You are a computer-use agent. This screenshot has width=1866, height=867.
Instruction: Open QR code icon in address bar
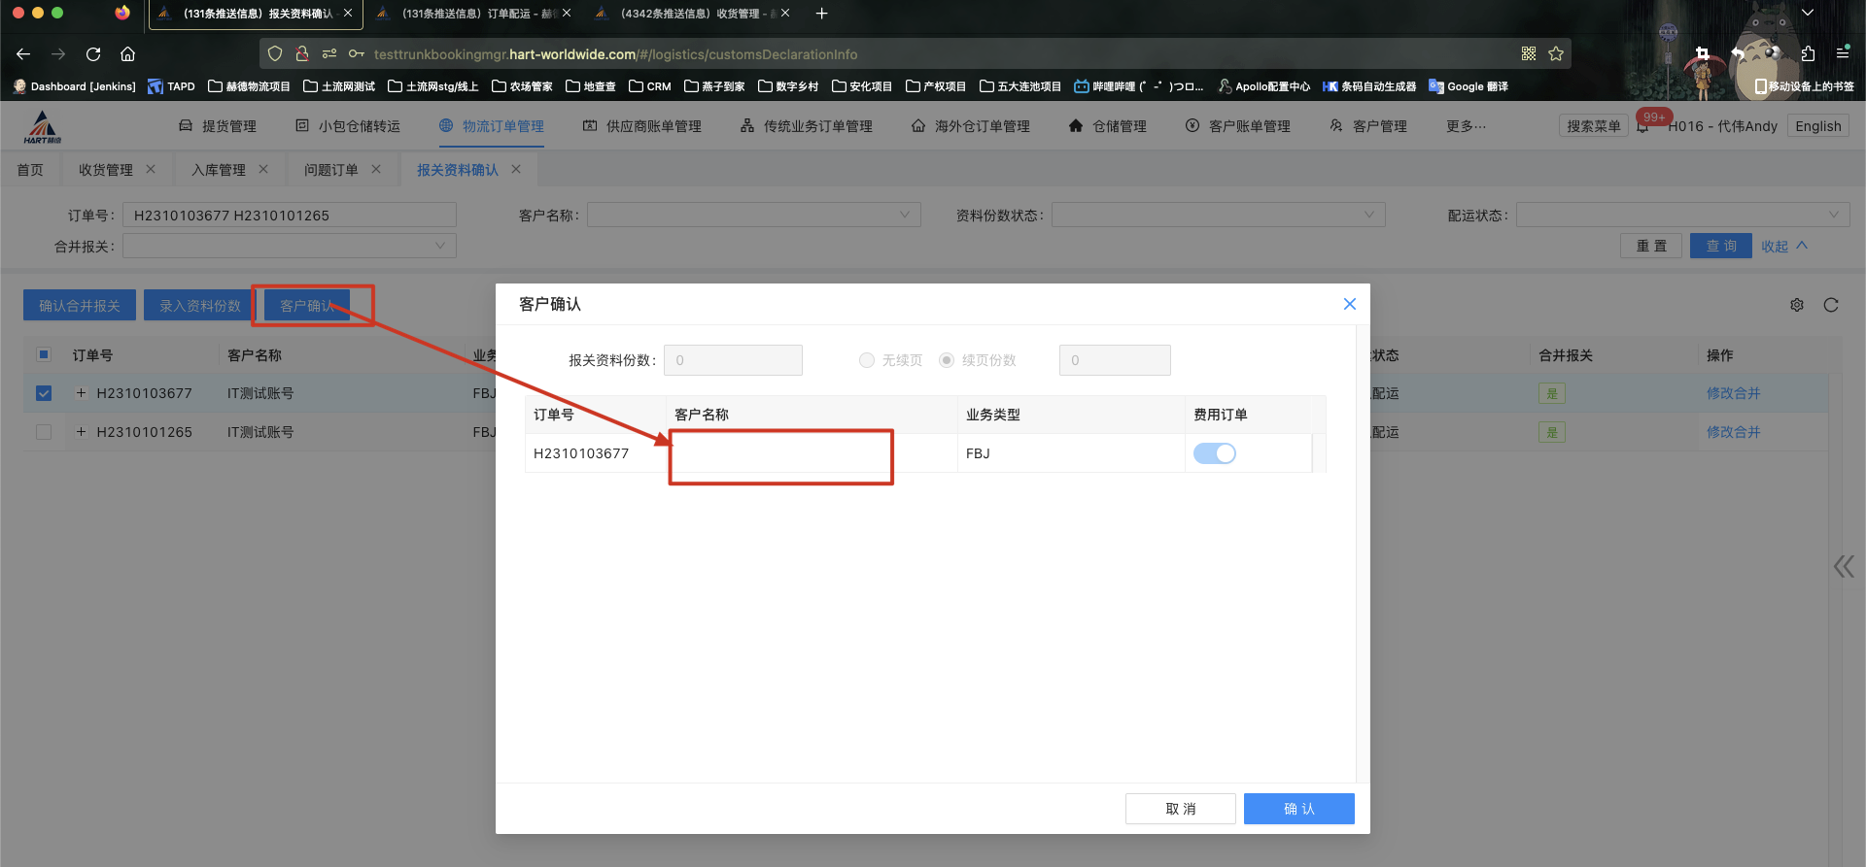click(1529, 54)
